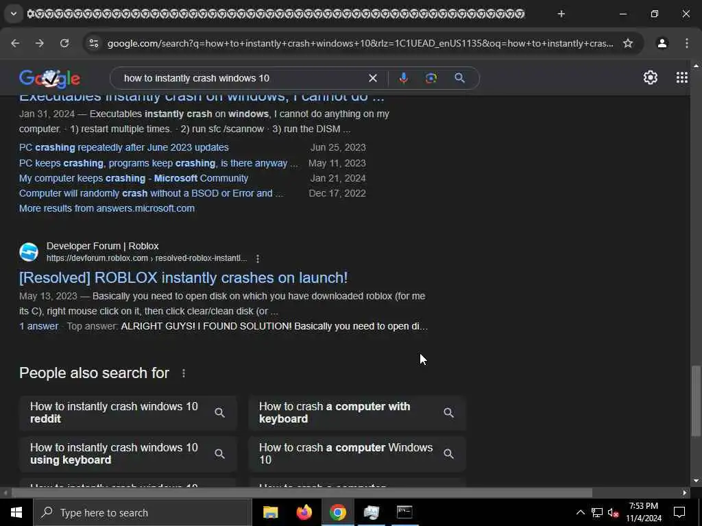Open 'PC crashing repeatedly after June 2023 updates'
The image size is (702, 526).
tap(124, 147)
